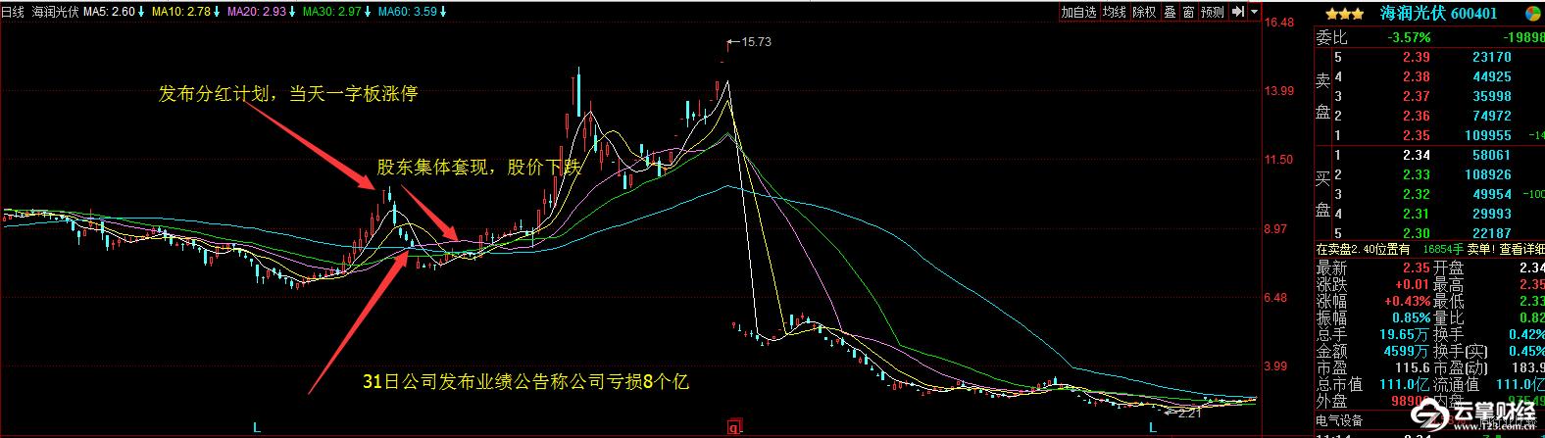
Task: Click the 2.21 low price marker
Action: coord(1190,414)
